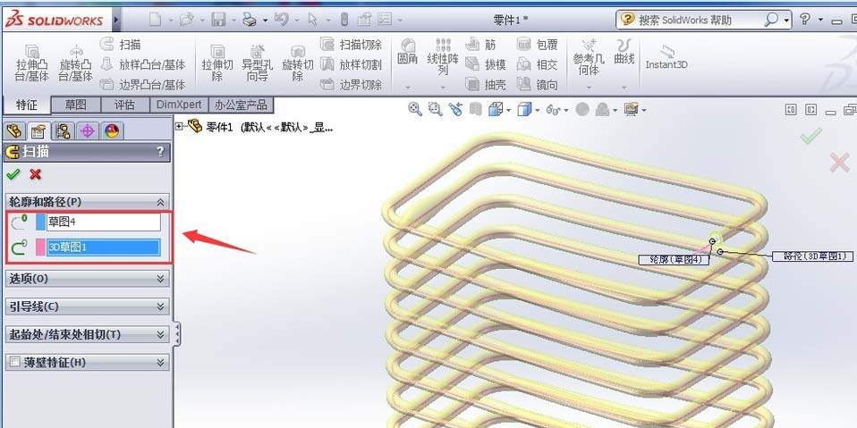This screenshot has width=857, height=428.
Task: Click the Save icon in top toolbar
Action: tap(218, 20)
